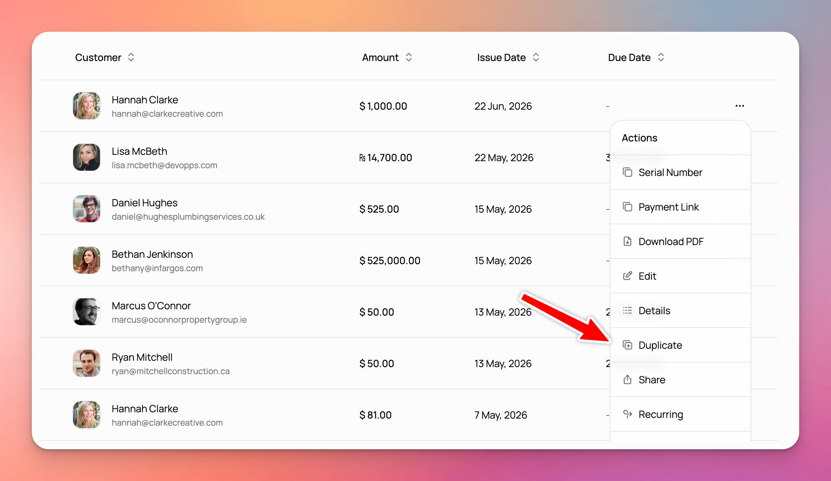Select Duplicate in the Actions menu
The height and width of the screenshot is (481, 831).
680,345
